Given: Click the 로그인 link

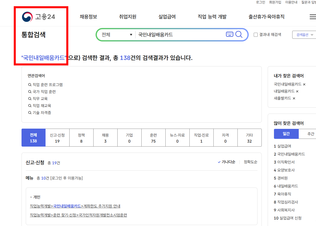Looking at the screenshot, I should click(x=260, y=2).
